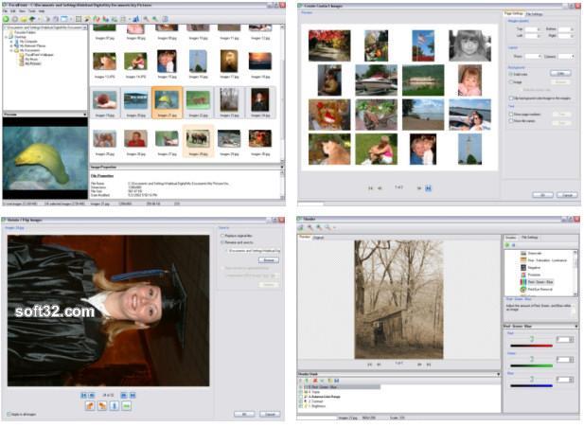This screenshot has width=584, height=427.
Task: Switch to Original tab in Shader window
Action: point(318,238)
